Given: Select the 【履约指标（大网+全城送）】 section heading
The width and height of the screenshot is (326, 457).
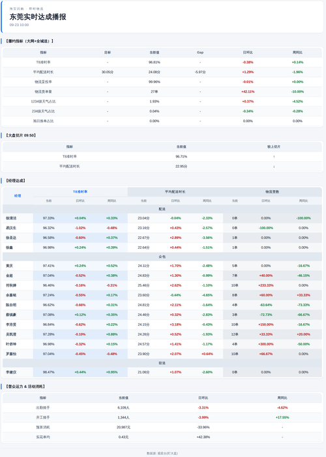Looking at the screenshot, I should tap(30, 41).
